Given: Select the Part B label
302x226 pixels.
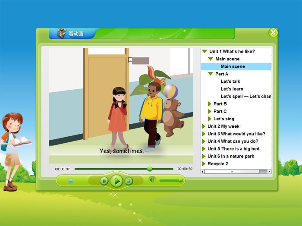Looking at the screenshot, I should [x=220, y=104].
